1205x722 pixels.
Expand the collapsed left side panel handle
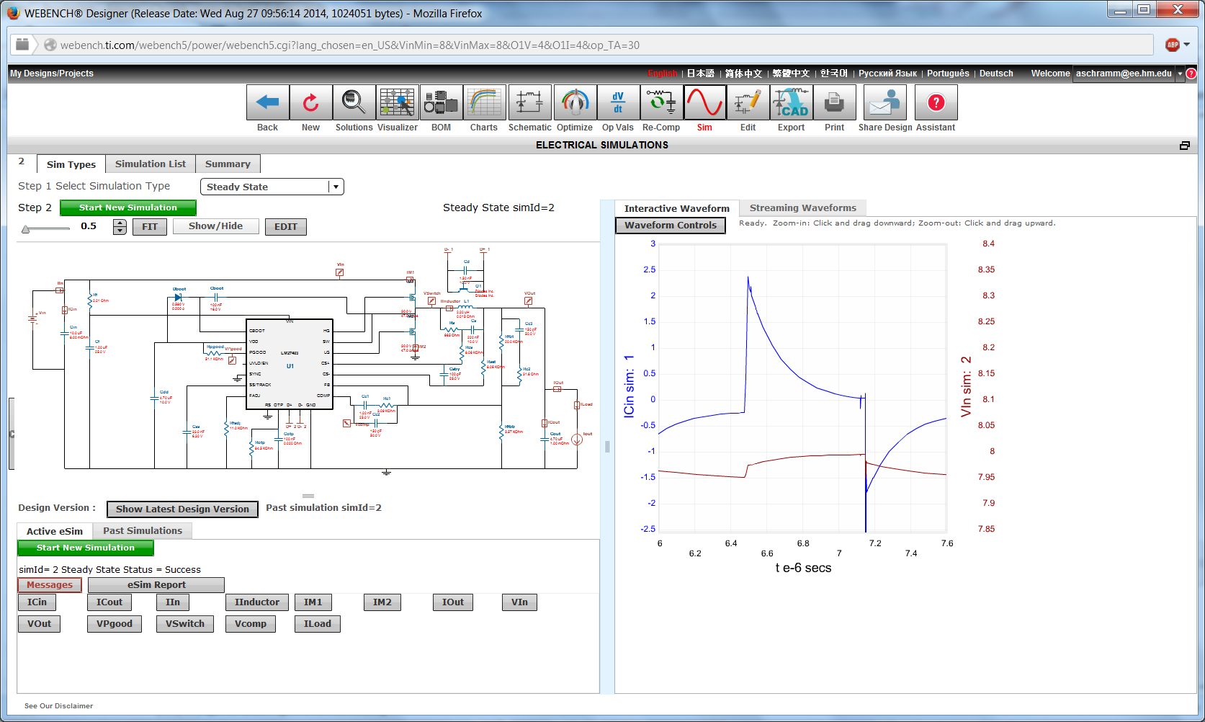tap(12, 434)
